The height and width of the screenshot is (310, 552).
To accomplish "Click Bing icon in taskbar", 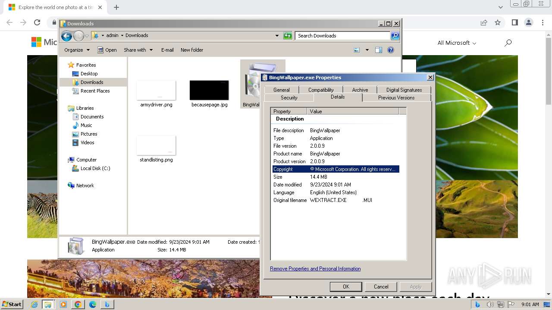I will tap(107, 304).
